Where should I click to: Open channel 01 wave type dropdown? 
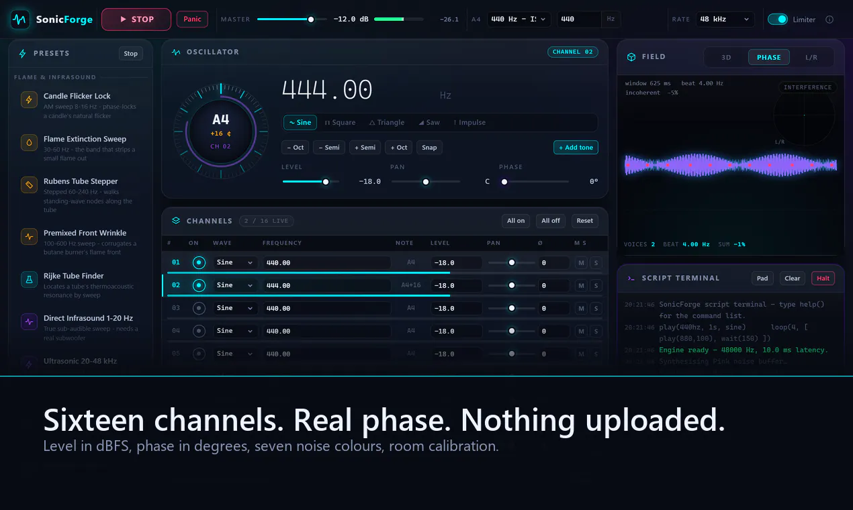tap(235, 262)
